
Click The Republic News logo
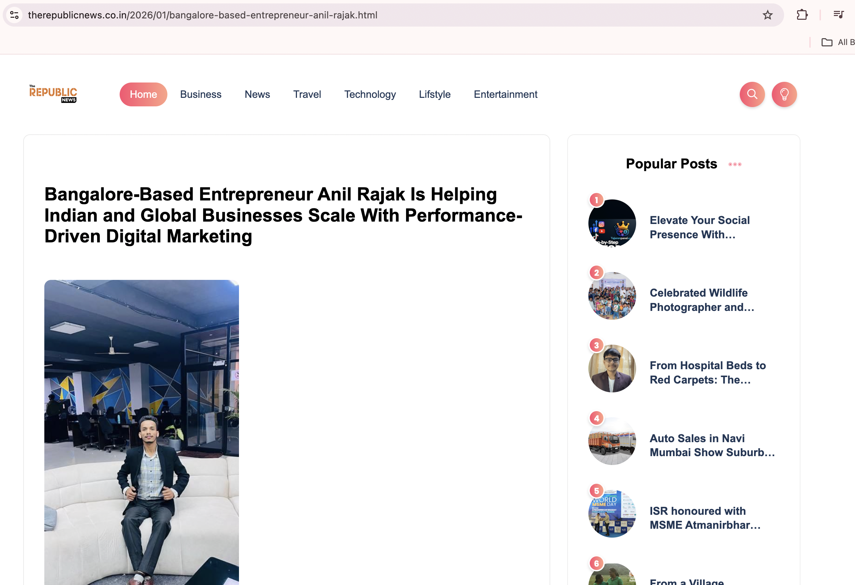point(53,94)
